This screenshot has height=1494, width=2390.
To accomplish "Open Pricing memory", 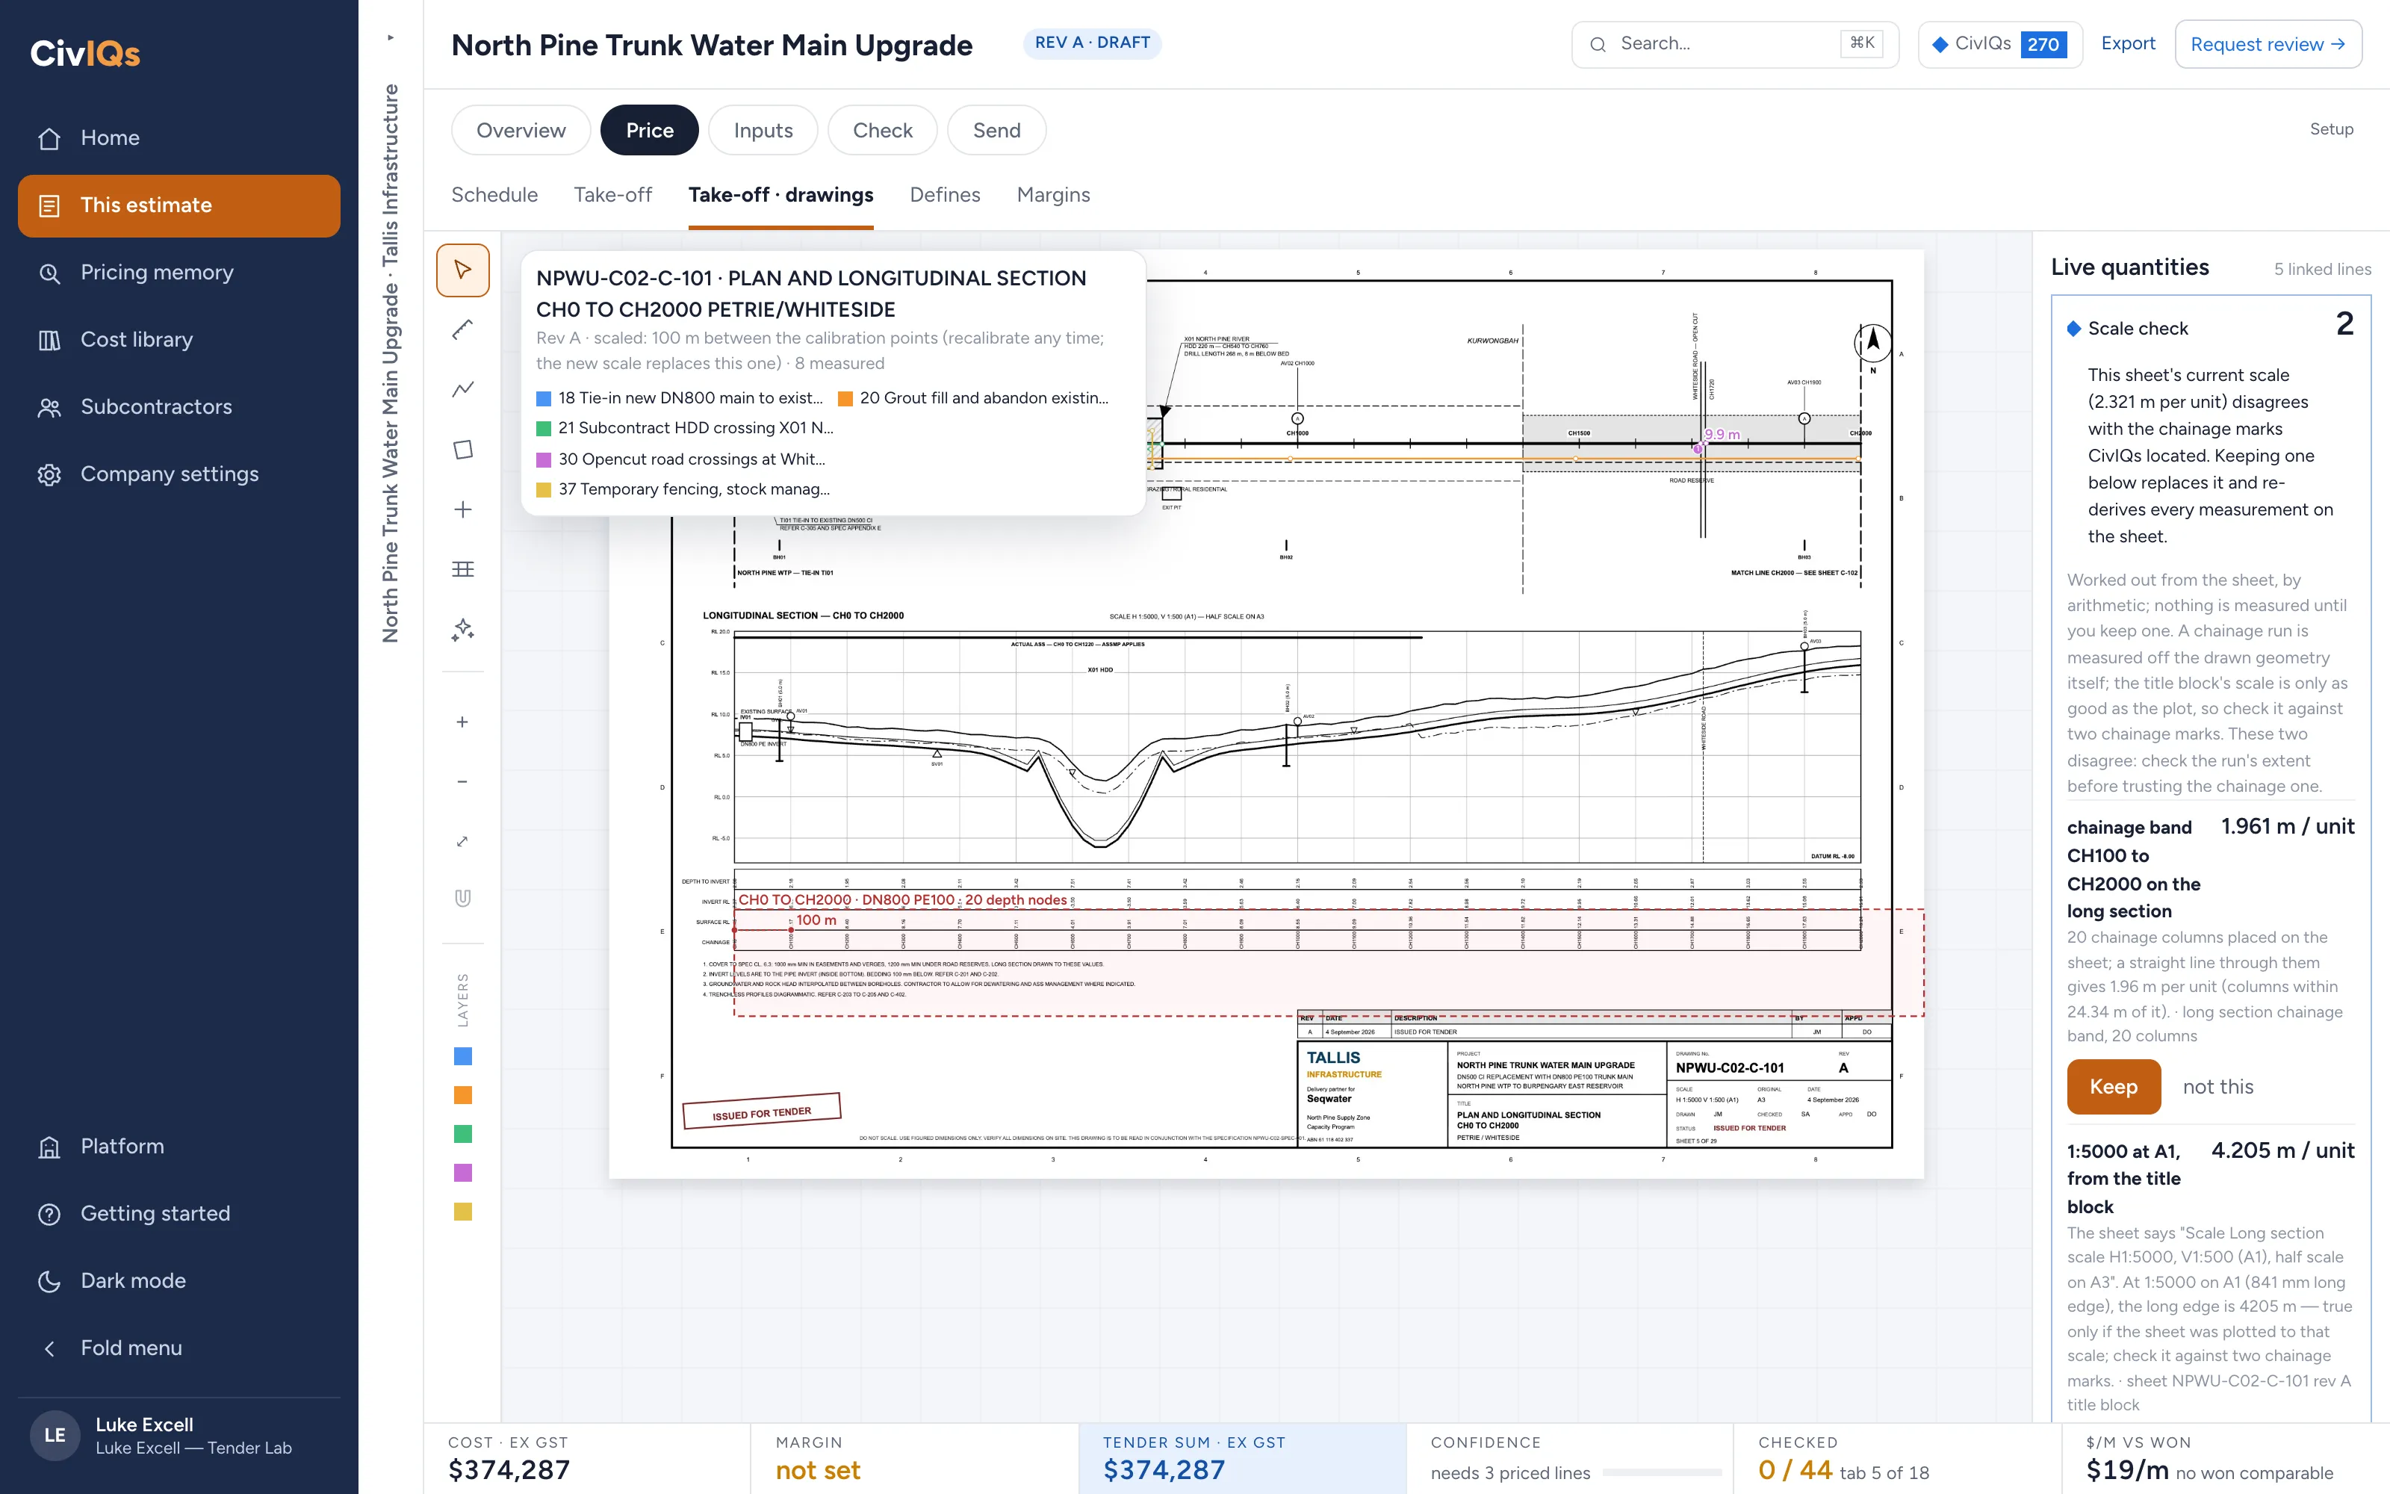I will (179, 273).
